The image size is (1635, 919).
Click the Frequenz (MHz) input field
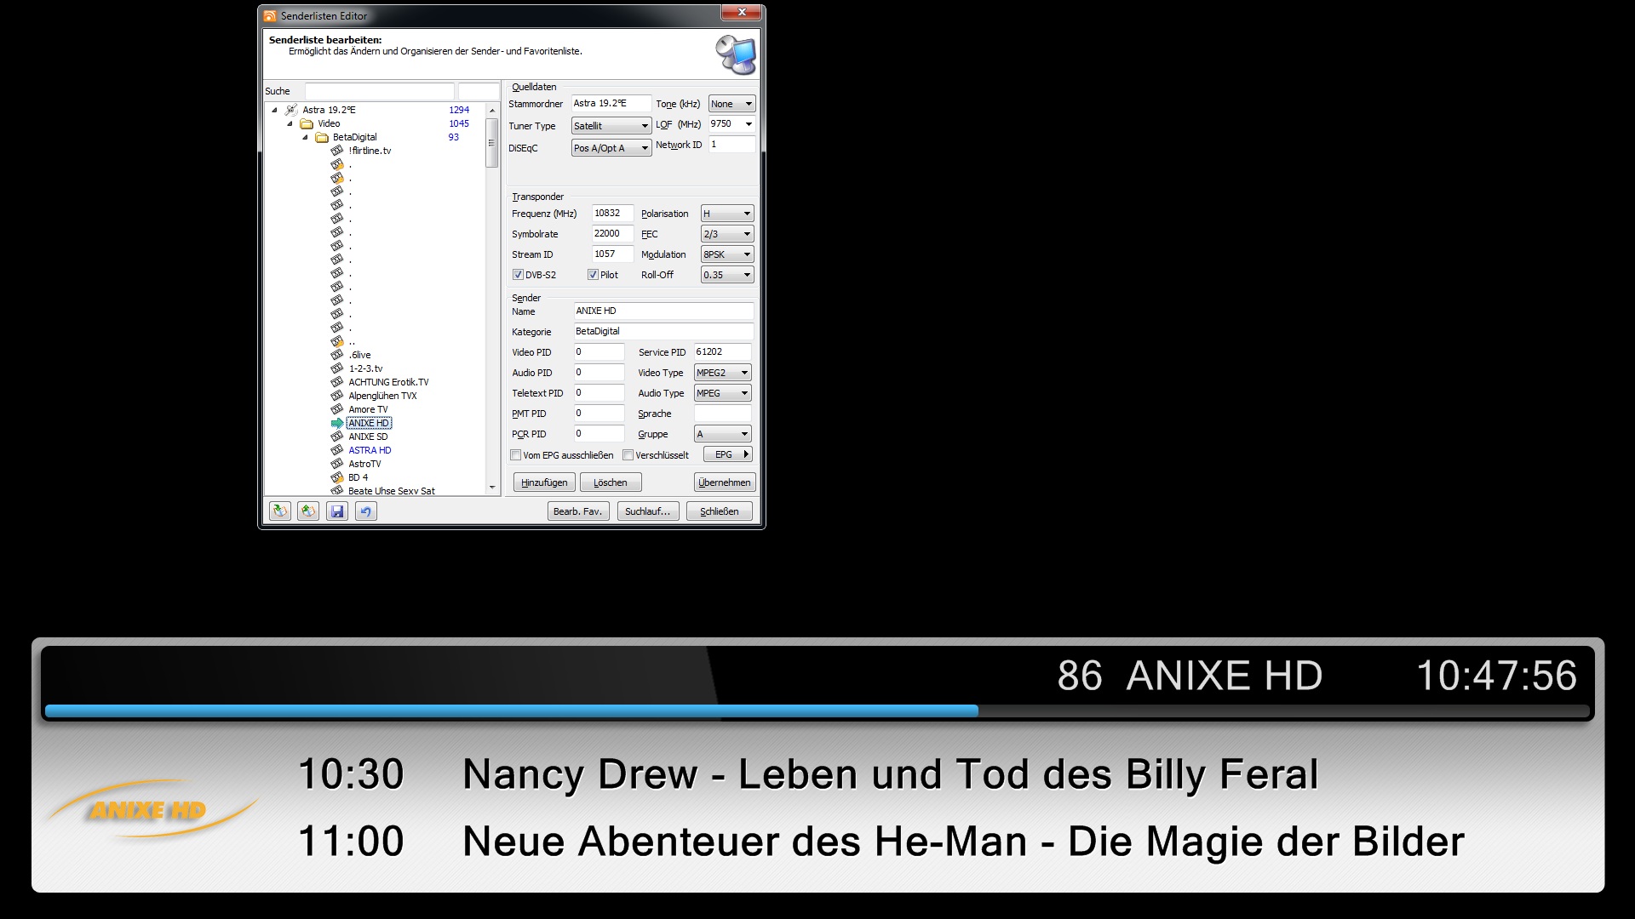click(613, 214)
